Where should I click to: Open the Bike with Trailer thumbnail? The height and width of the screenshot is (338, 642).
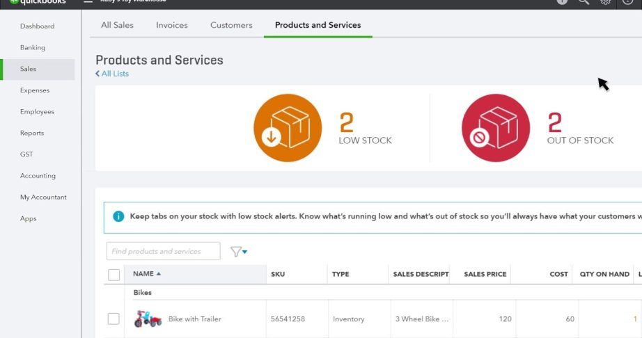point(148,319)
